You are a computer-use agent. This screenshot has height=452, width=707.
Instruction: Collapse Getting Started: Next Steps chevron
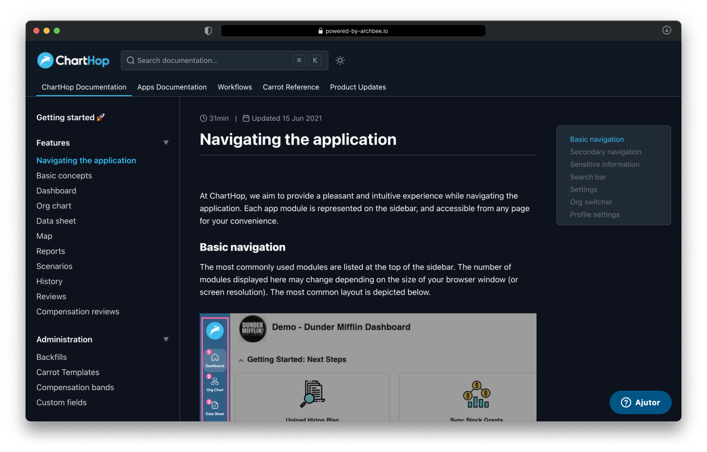point(241,360)
